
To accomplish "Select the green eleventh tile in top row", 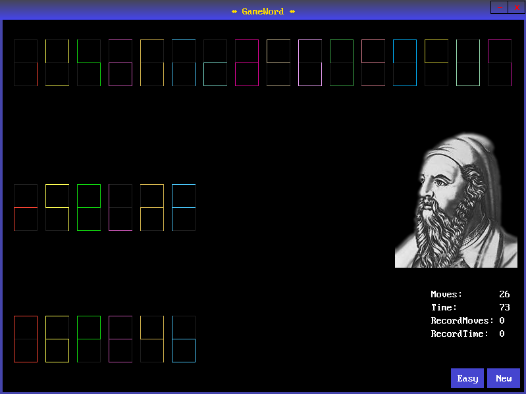I will click(x=342, y=62).
